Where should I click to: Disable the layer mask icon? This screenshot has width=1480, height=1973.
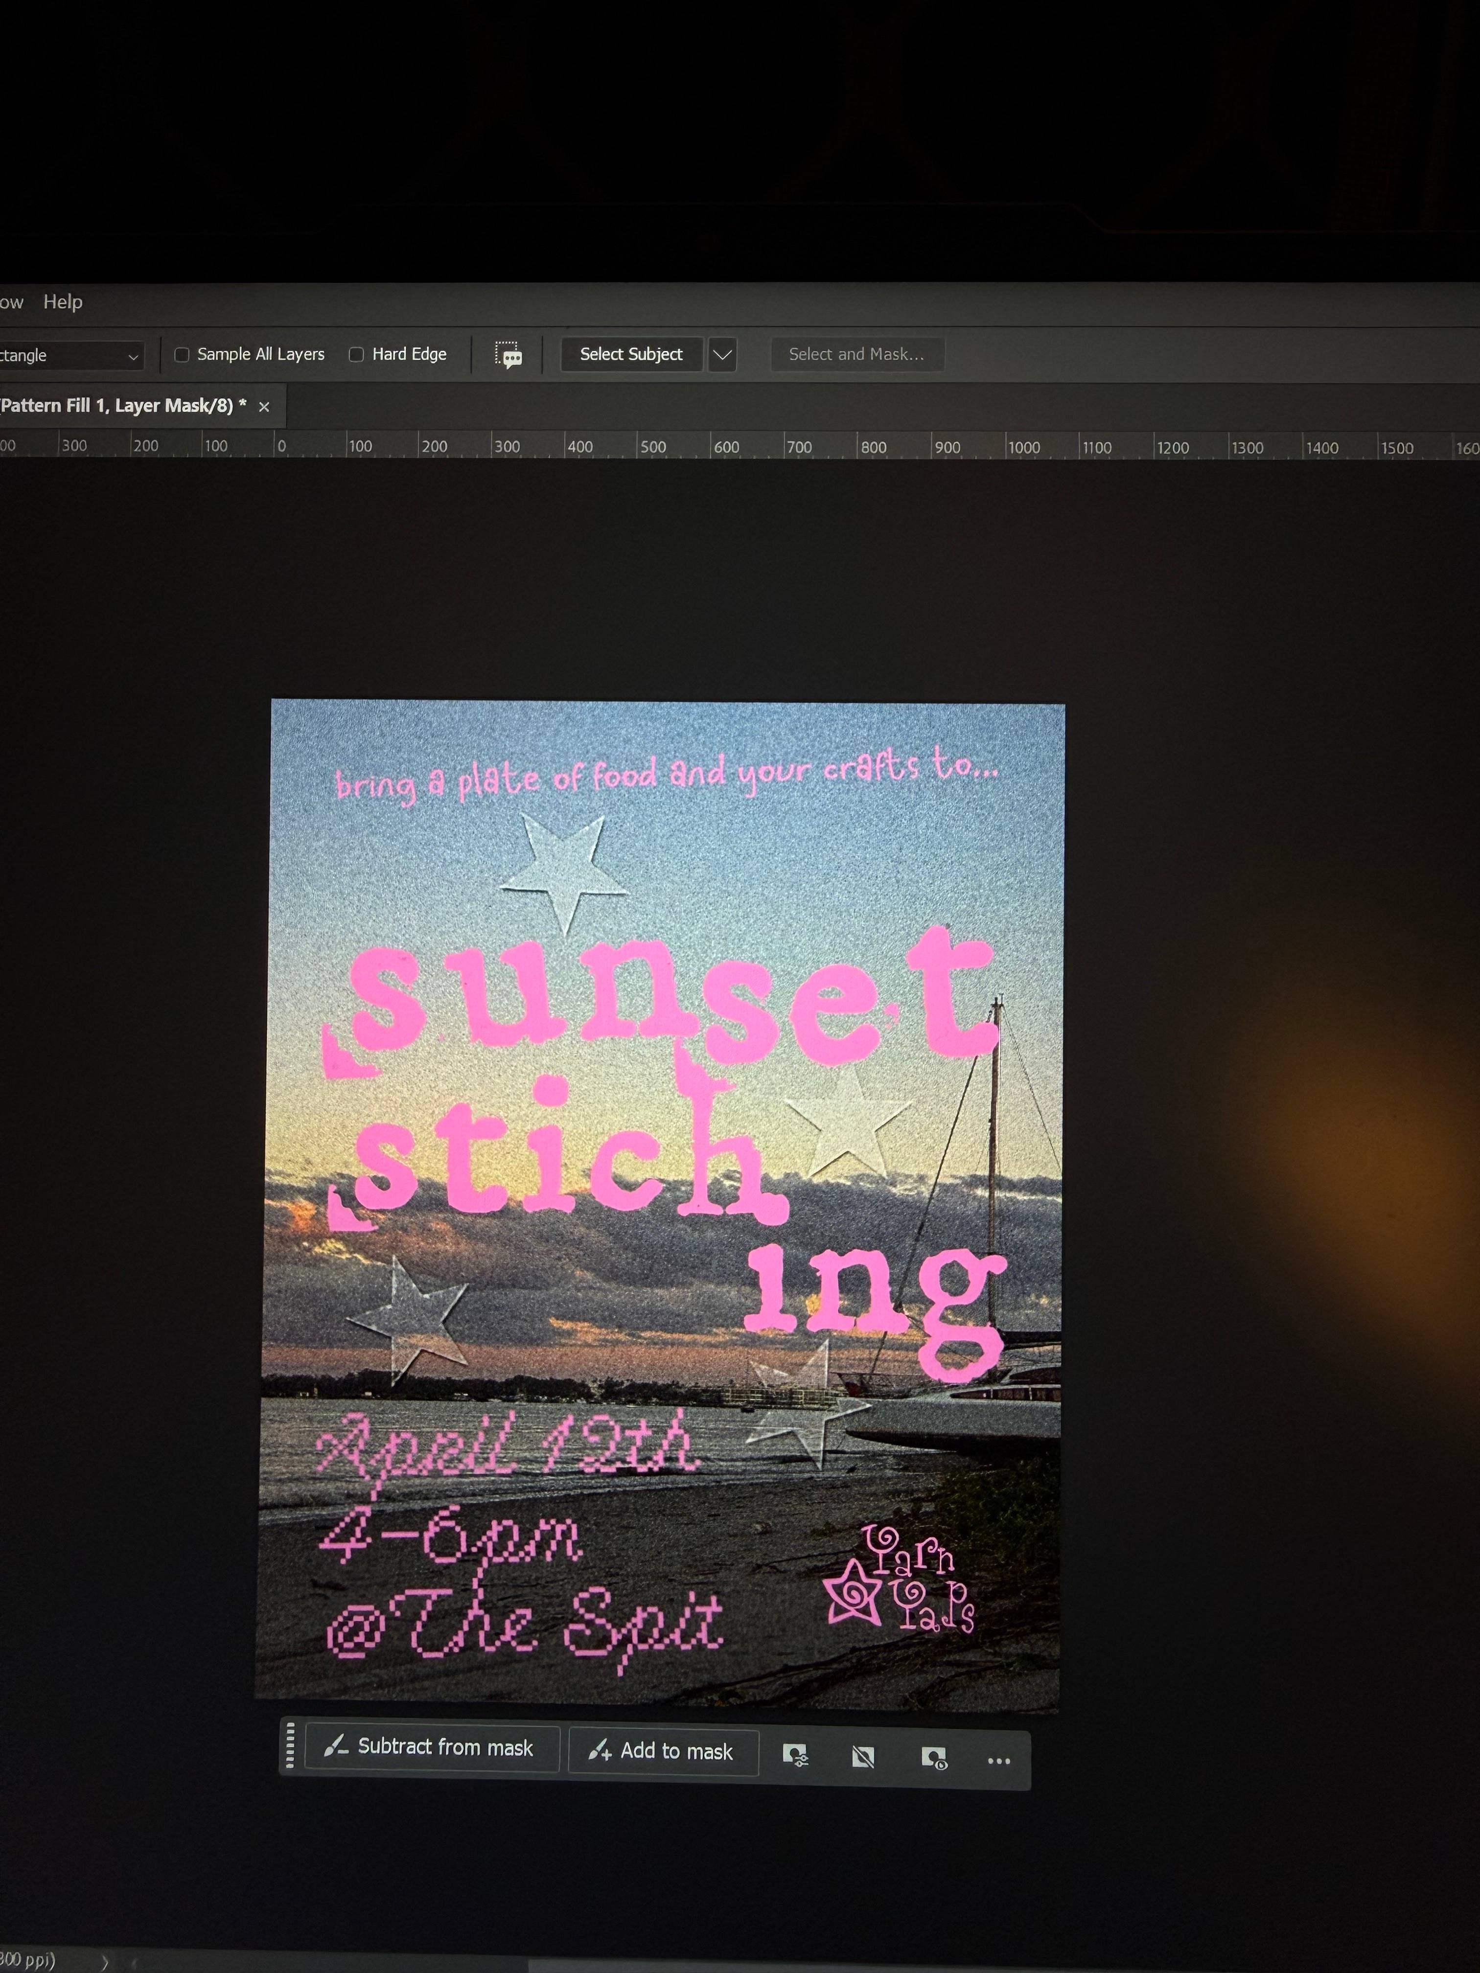click(x=863, y=1758)
